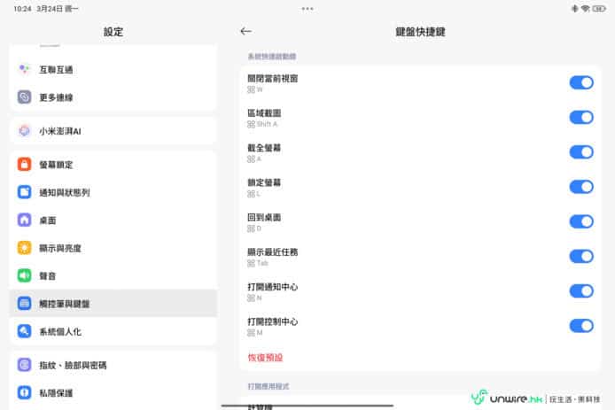Open 小米澎湃AI icon

[25, 131]
